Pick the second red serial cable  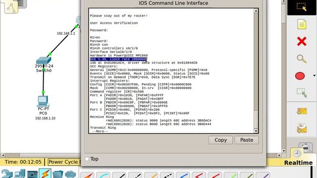(215, 175)
